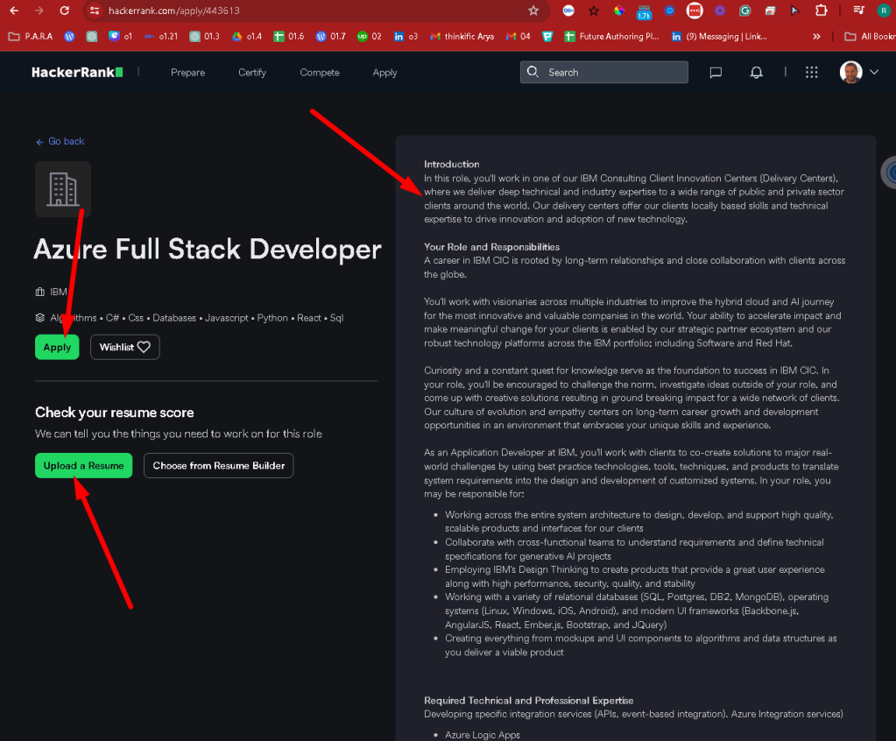The image size is (896, 741).
Task: Open the o1.4 Google Drive bookmark
Action: coord(247,36)
